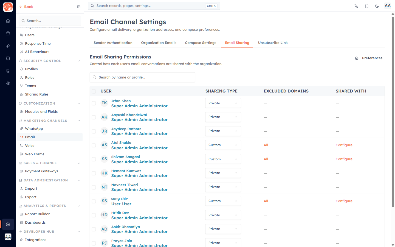Click the sidebar Search field
The image size is (395, 247).
click(x=50, y=21)
